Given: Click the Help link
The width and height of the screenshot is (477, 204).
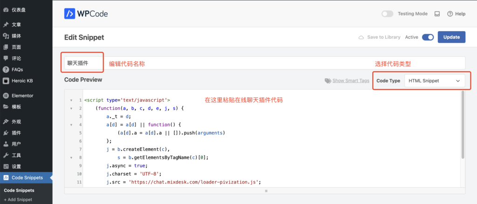Looking at the screenshot, I should coord(460,14).
